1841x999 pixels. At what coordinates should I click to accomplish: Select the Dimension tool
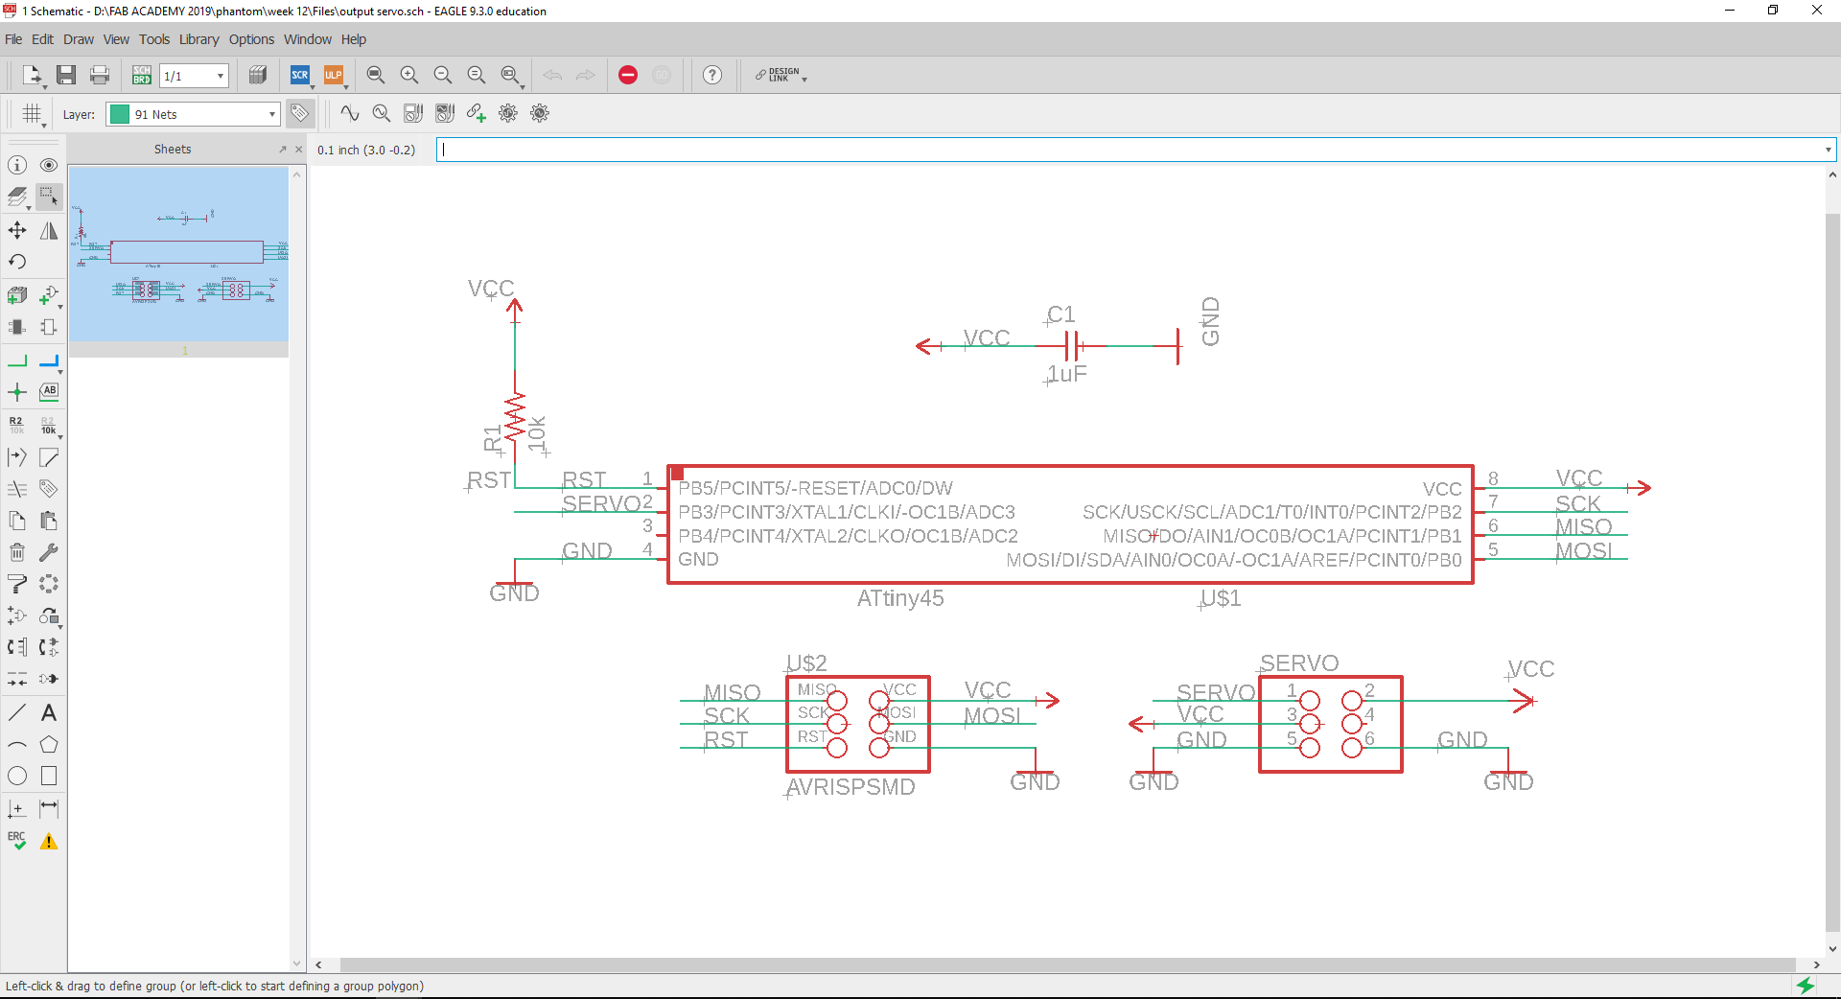click(x=49, y=808)
